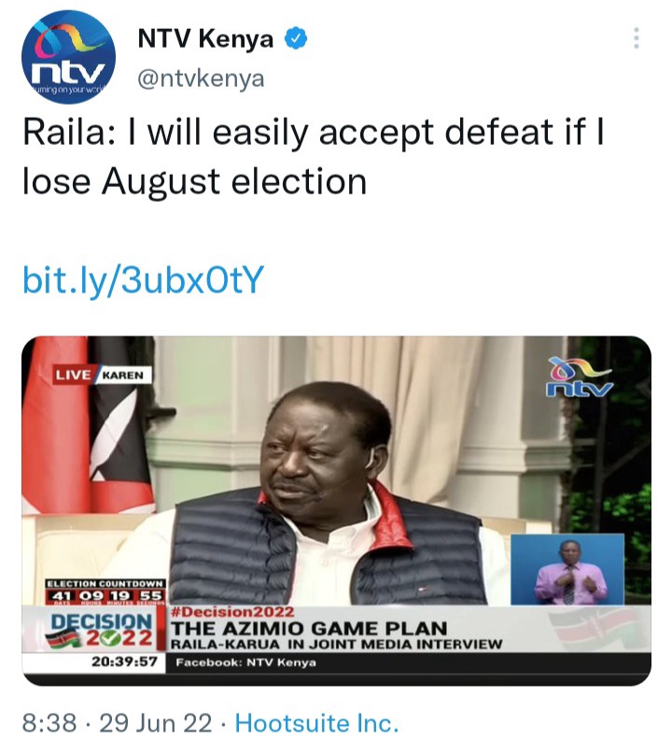Image resolution: width=672 pixels, height=754 pixels.
Task: Click the sign language interpreter inset
Action: click(x=567, y=569)
